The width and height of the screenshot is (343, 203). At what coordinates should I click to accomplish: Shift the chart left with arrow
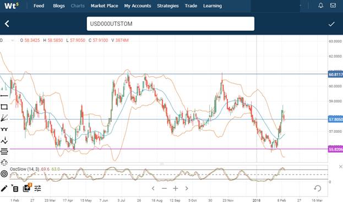click(153, 188)
